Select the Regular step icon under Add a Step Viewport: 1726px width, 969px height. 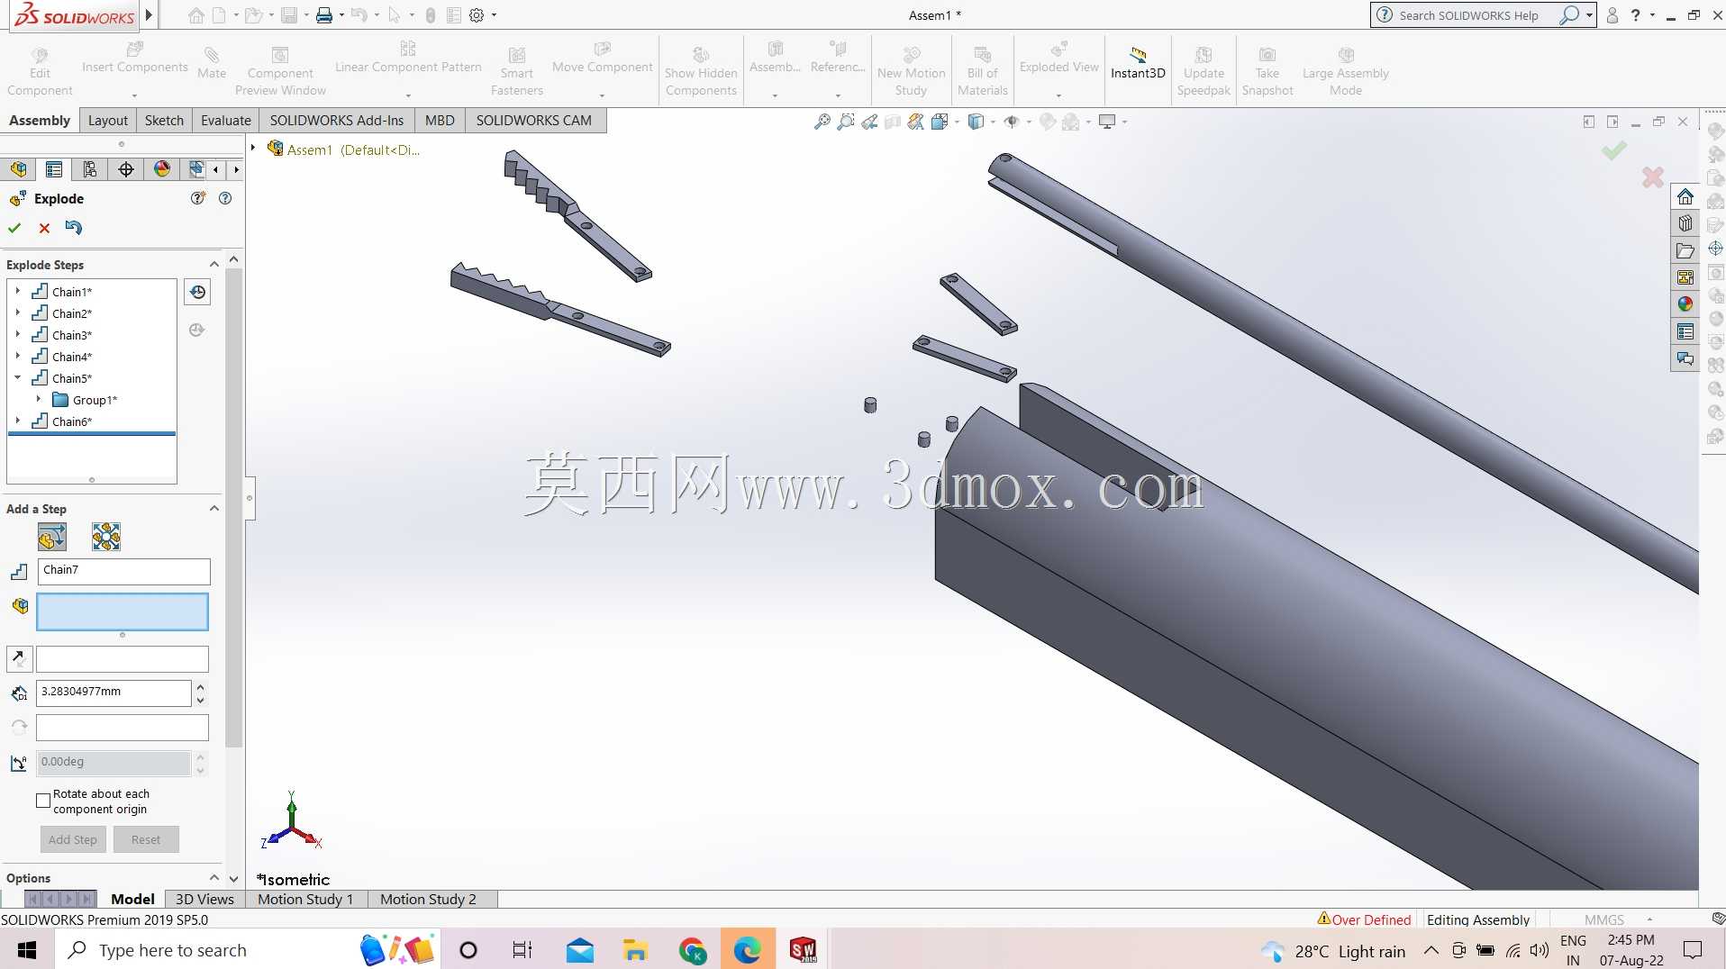click(52, 538)
